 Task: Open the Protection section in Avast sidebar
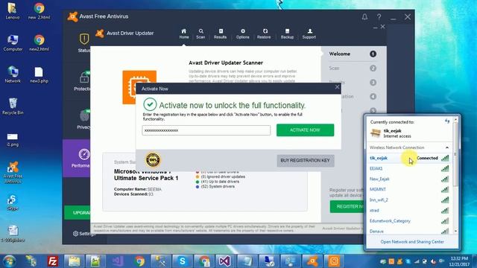click(x=82, y=81)
